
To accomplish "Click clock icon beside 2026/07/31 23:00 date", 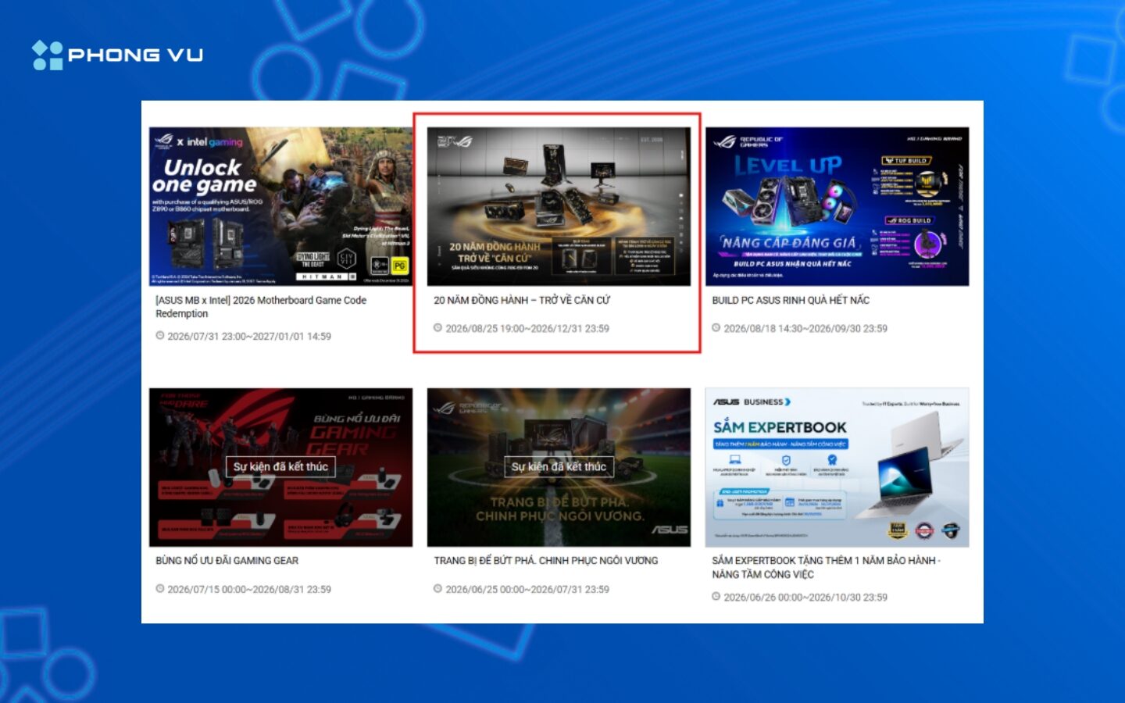I will pos(159,336).
